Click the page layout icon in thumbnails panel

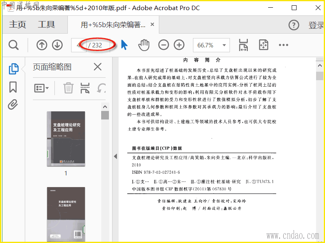(x=85, y=88)
